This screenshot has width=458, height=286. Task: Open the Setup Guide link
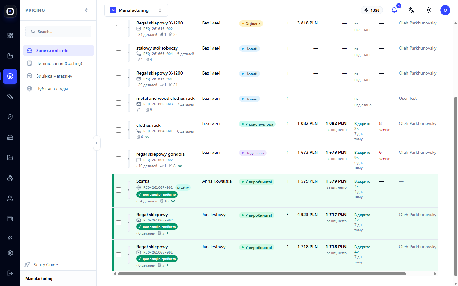pyautogui.click(x=41, y=265)
